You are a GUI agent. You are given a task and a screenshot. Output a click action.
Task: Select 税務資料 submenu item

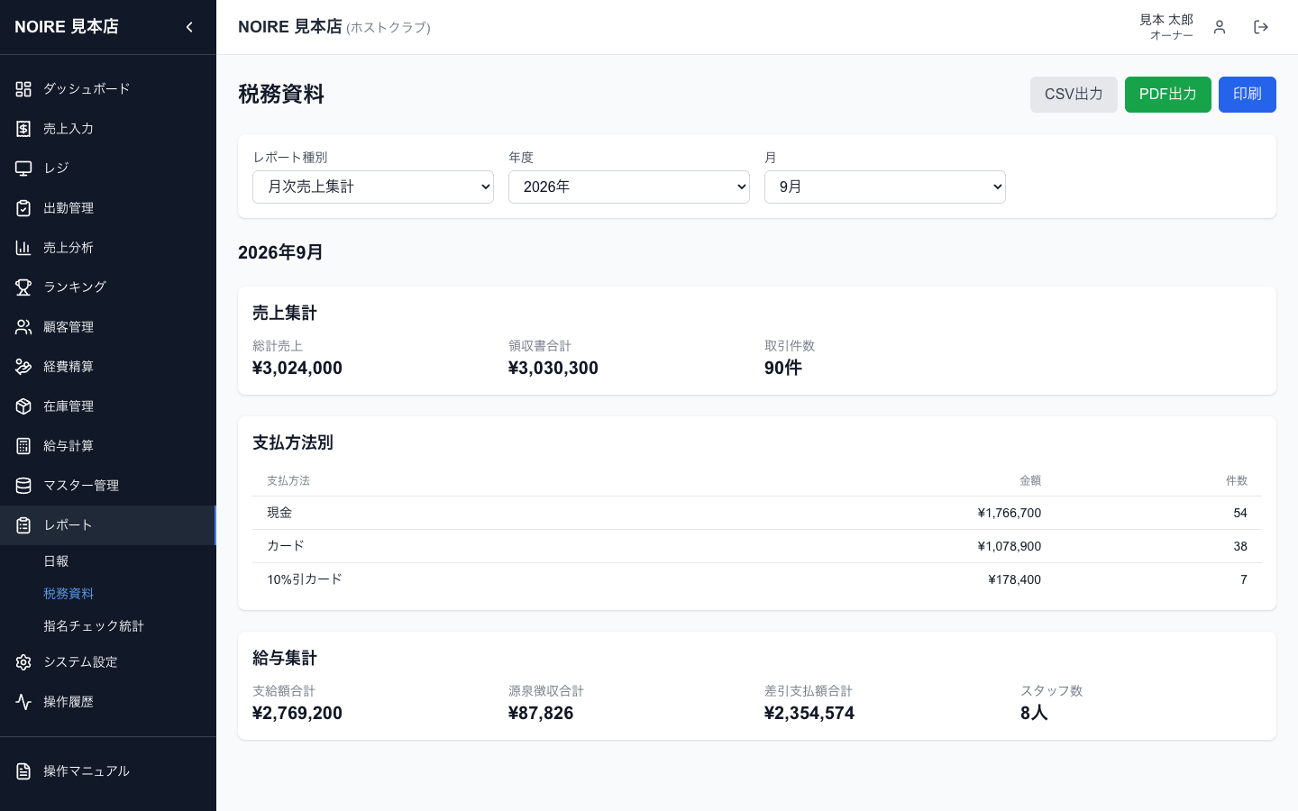pyautogui.click(x=69, y=594)
